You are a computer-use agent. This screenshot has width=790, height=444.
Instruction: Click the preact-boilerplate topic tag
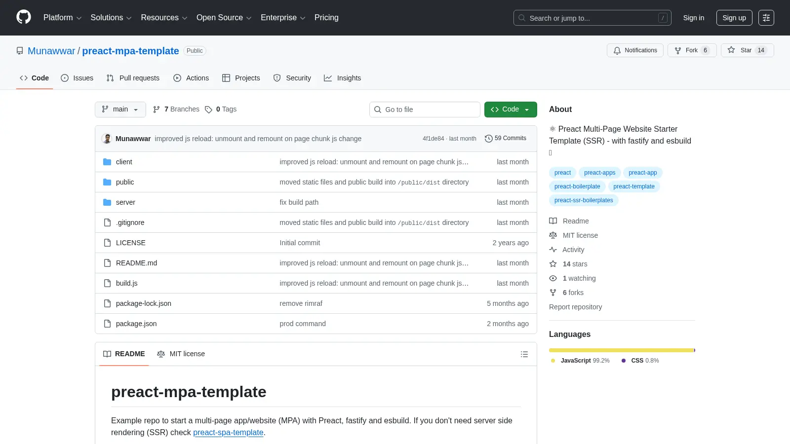tap(577, 186)
